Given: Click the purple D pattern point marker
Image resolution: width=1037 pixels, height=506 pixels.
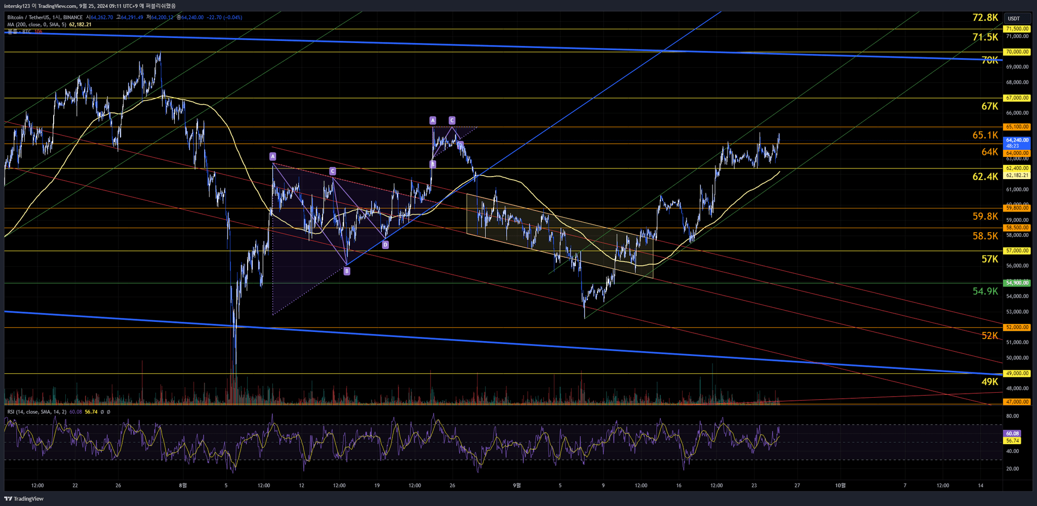Looking at the screenshot, I should pos(385,245).
